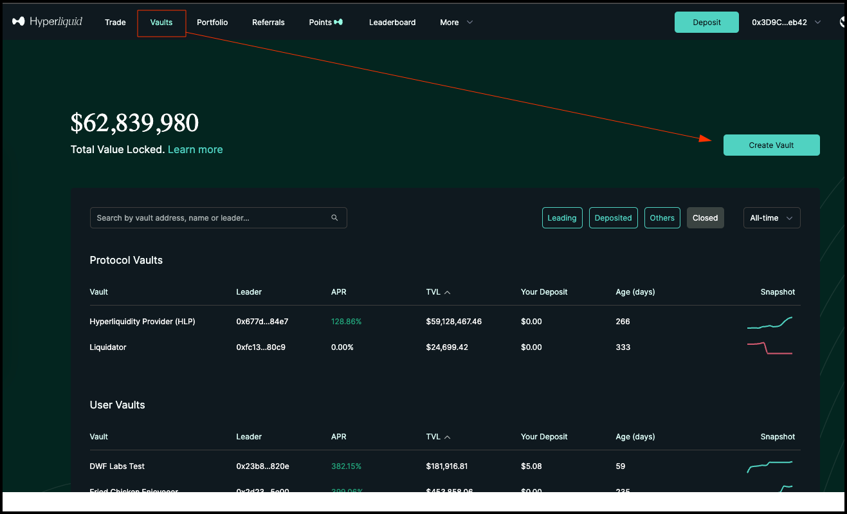Toggle the Leading filter

click(x=561, y=218)
